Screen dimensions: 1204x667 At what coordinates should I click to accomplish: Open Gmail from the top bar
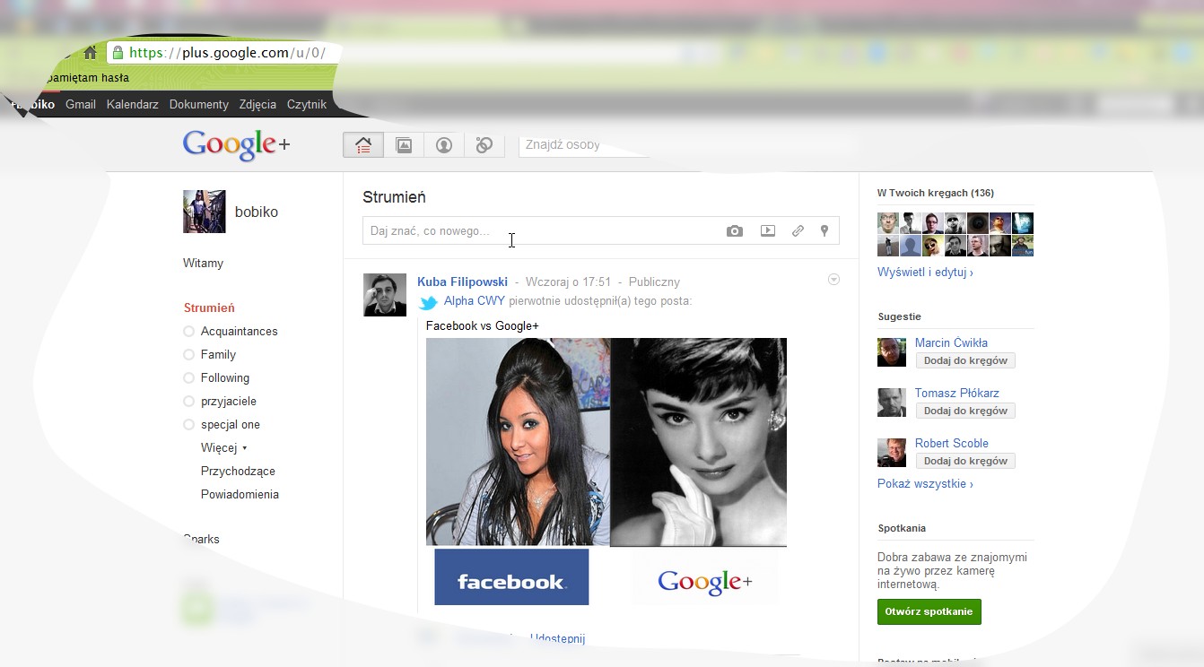pos(81,104)
